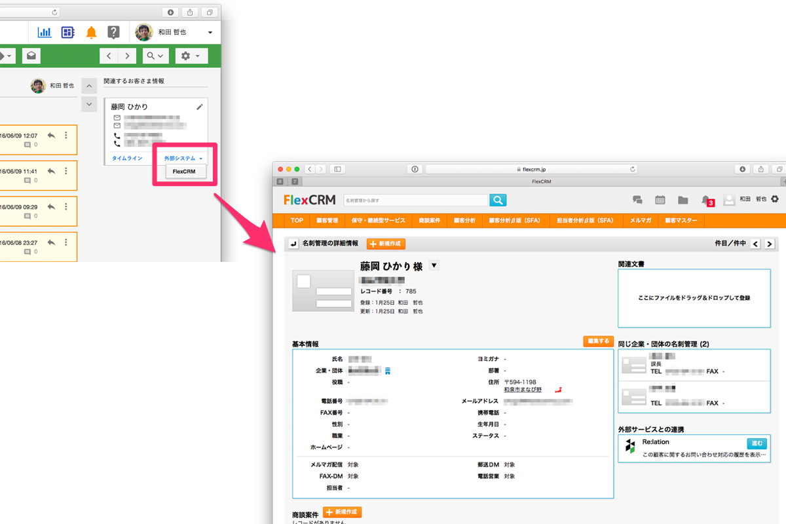
Task: Open the search dropdown on green toolbar
Action: (x=155, y=56)
